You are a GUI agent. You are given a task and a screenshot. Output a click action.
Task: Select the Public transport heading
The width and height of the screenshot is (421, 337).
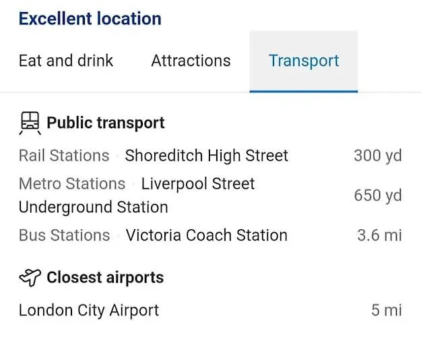(106, 123)
